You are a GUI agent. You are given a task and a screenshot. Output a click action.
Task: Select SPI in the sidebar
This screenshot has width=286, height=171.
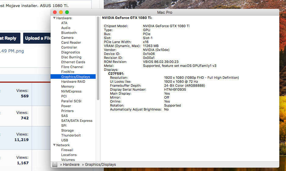point(64,126)
